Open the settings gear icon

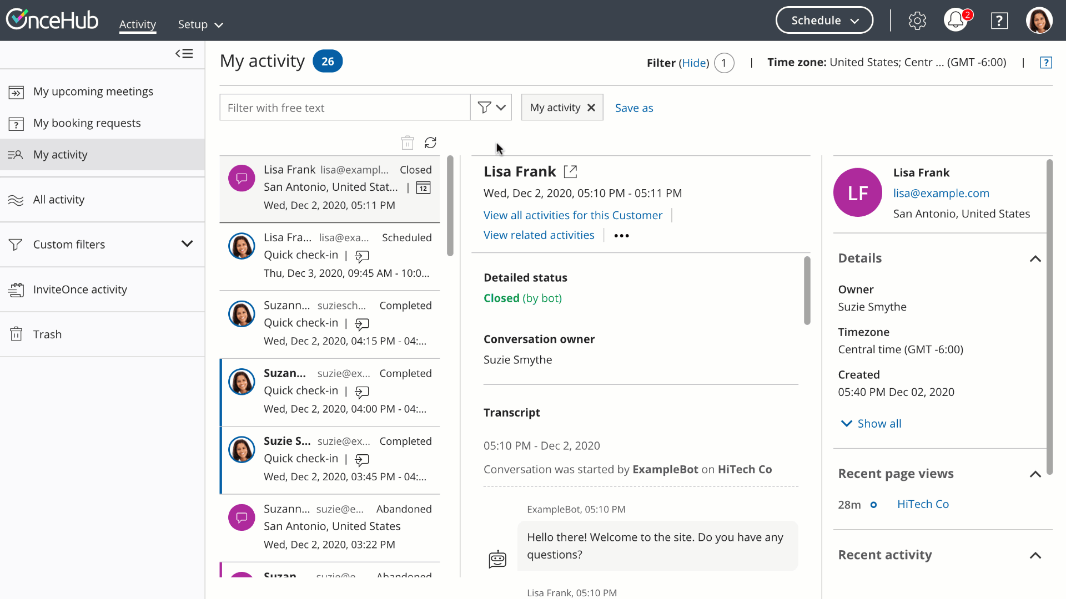(x=917, y=21)
